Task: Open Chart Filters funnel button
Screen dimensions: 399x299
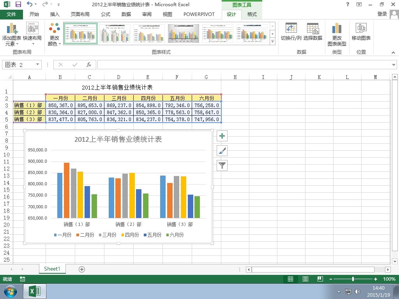Action: (222, 165)
